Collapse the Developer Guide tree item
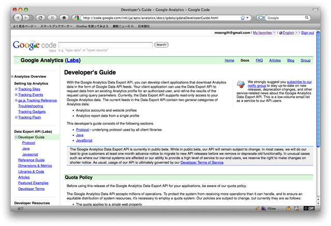Viewport: 331px width, 226px height. 16,137
